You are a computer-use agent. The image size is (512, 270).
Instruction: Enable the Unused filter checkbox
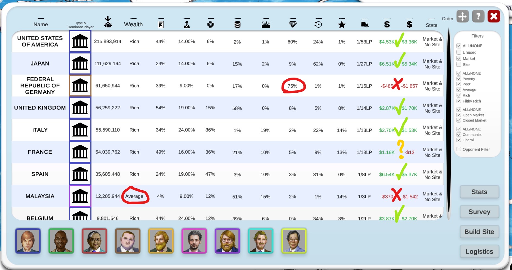tap(459, 52)
